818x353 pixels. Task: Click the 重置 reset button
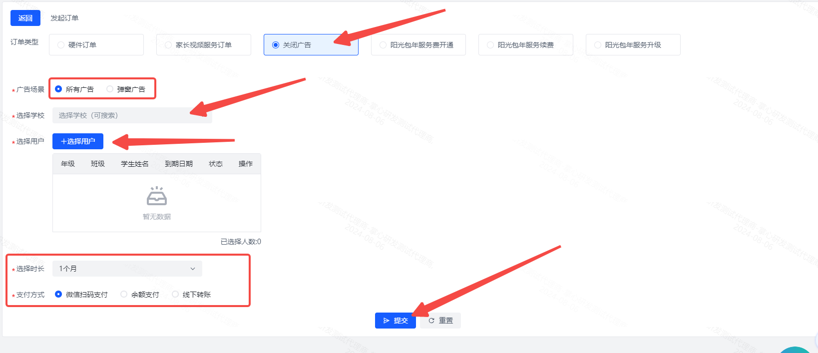click(440, 321)
